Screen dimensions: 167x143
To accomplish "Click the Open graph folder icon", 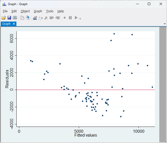I will (4, 18).
